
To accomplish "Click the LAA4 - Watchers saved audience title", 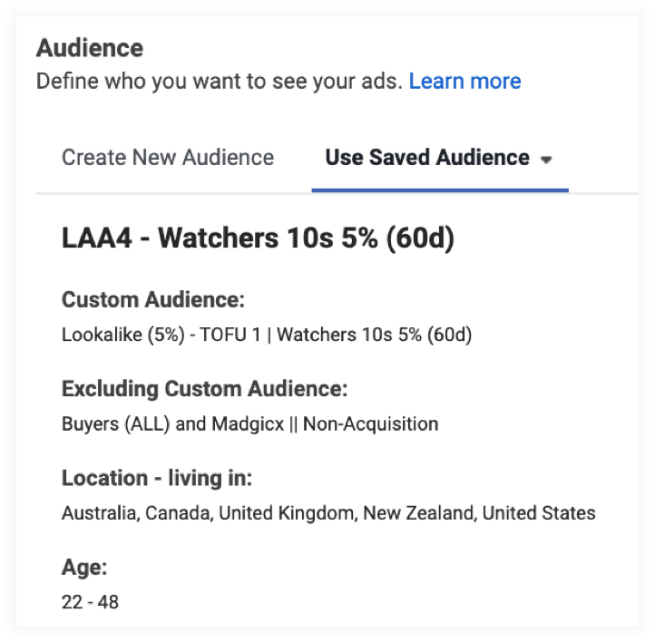I will pyautogui.click(x=258, y=238).
